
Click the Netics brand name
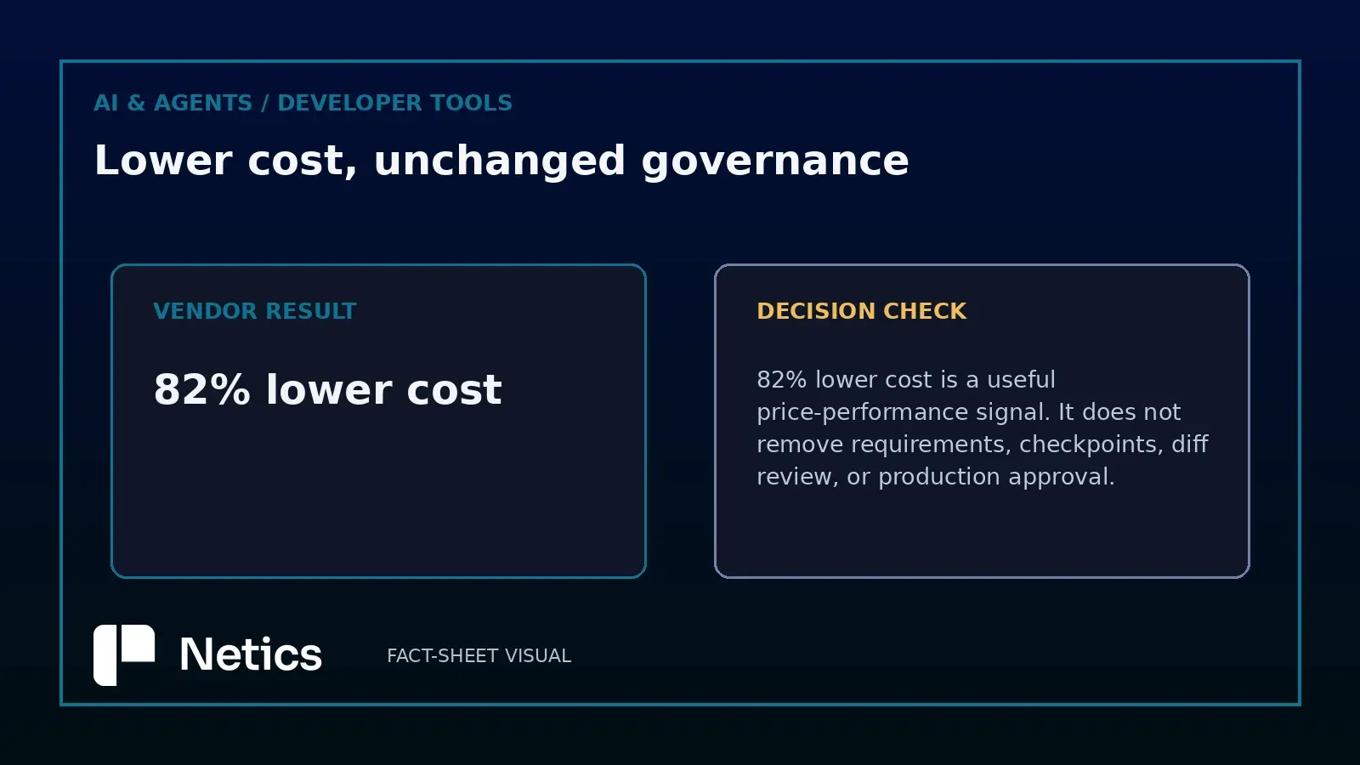coord(251,655)
